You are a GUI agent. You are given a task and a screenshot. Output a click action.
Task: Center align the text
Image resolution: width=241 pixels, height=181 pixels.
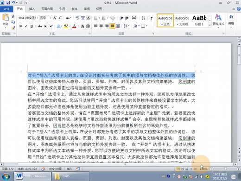pos(101,26)
